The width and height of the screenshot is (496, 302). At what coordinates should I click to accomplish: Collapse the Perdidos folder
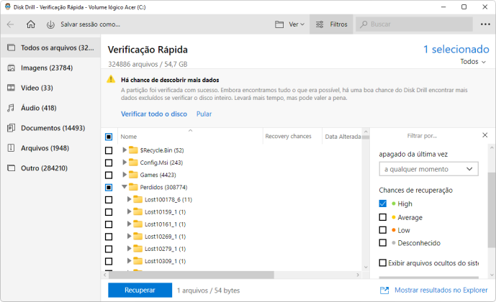click(x=125, y=187)
